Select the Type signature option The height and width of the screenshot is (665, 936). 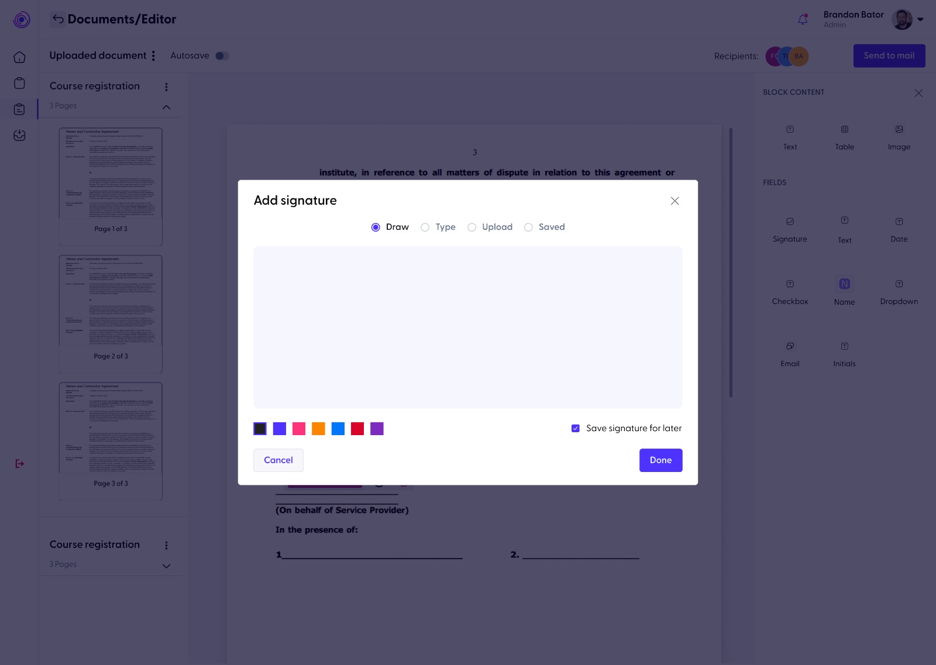pos(425,227)
